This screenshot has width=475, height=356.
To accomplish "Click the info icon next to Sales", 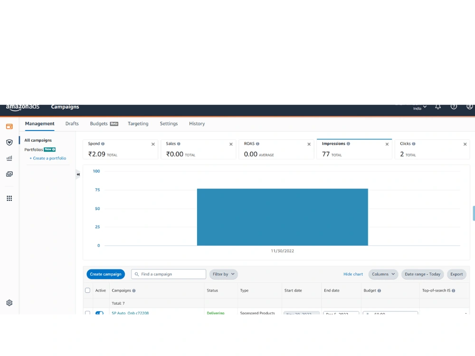I will [179, 144].
